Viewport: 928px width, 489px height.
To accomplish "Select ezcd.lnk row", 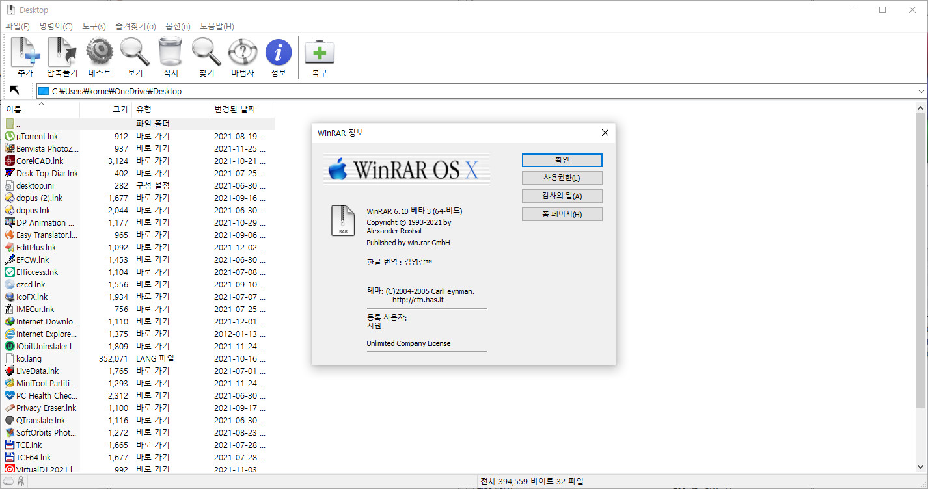I will click(138, 284).
